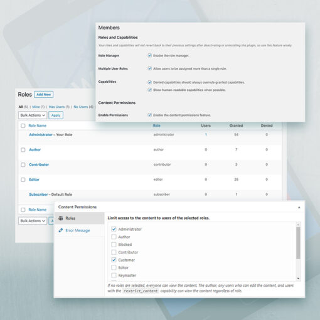The height and width of the screenshot is (320, 320).
Task: Click the pencil icon beside Error Message
Action: pos(61,230)
